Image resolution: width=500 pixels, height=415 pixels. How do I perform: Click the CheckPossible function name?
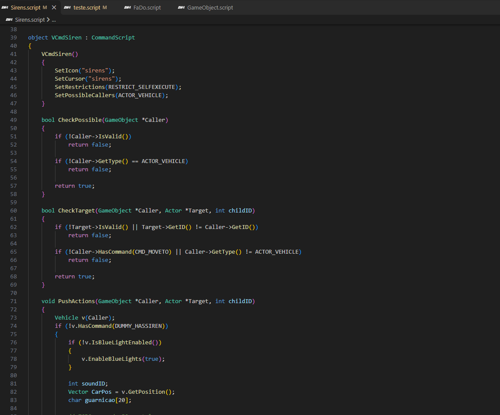coord(80,120)
